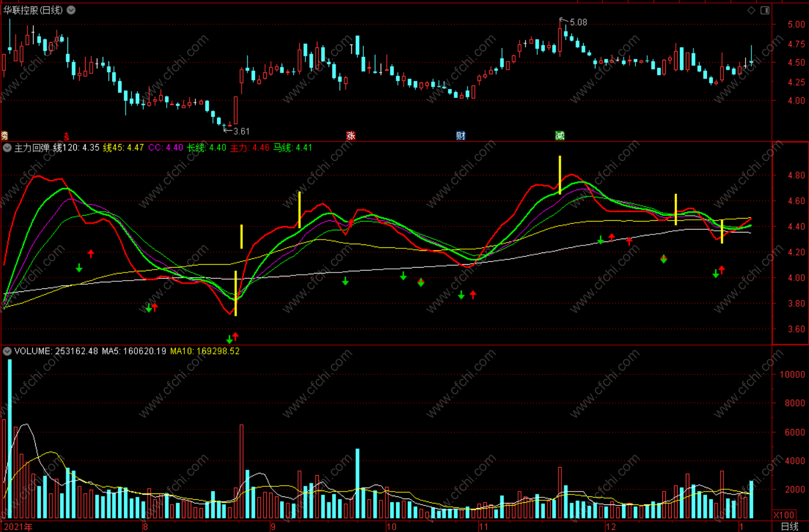Image resolution: width=809 pixels, height=532 pixels.
Task: Click the 6000 volume axis label
Action: pyautogui.click(x=794, y=432)
